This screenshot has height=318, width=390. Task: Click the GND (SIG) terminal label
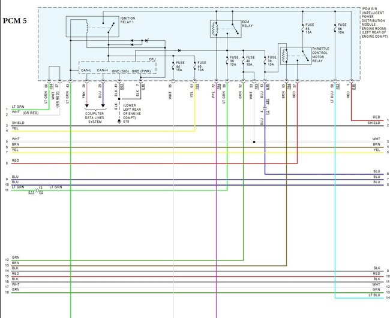click(x=120, y=71)
